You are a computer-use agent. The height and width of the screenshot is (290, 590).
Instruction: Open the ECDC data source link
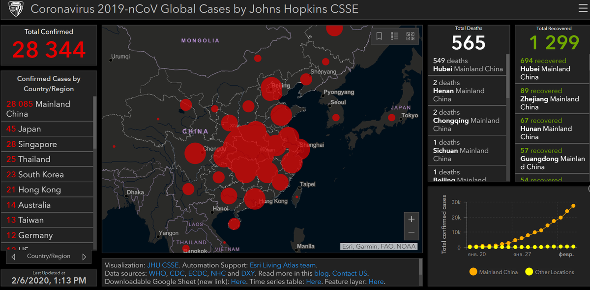pyautogui.click(x=198, y=273)
